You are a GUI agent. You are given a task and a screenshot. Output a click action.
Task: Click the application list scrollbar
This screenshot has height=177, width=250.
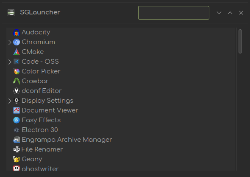240,41
